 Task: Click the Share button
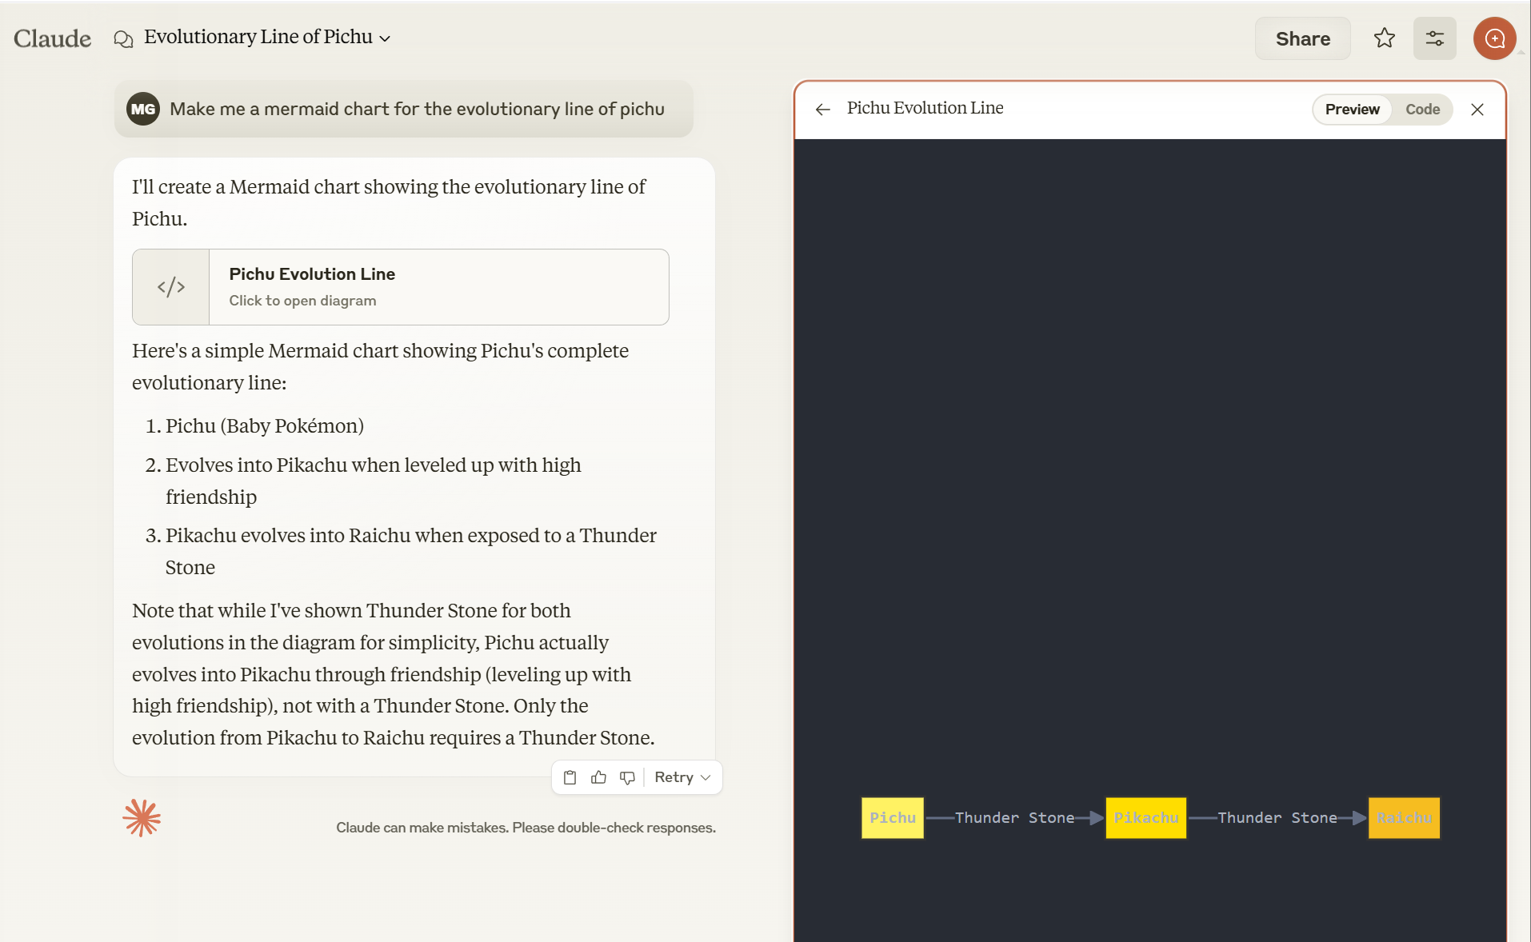coord(1302,38)
